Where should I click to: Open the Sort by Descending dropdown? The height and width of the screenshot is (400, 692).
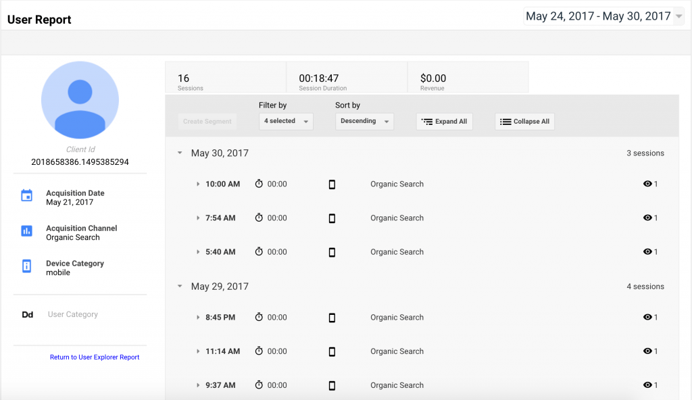coord(364,122)
